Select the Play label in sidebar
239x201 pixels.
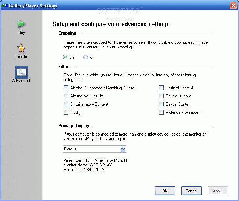tap(21, 32)
